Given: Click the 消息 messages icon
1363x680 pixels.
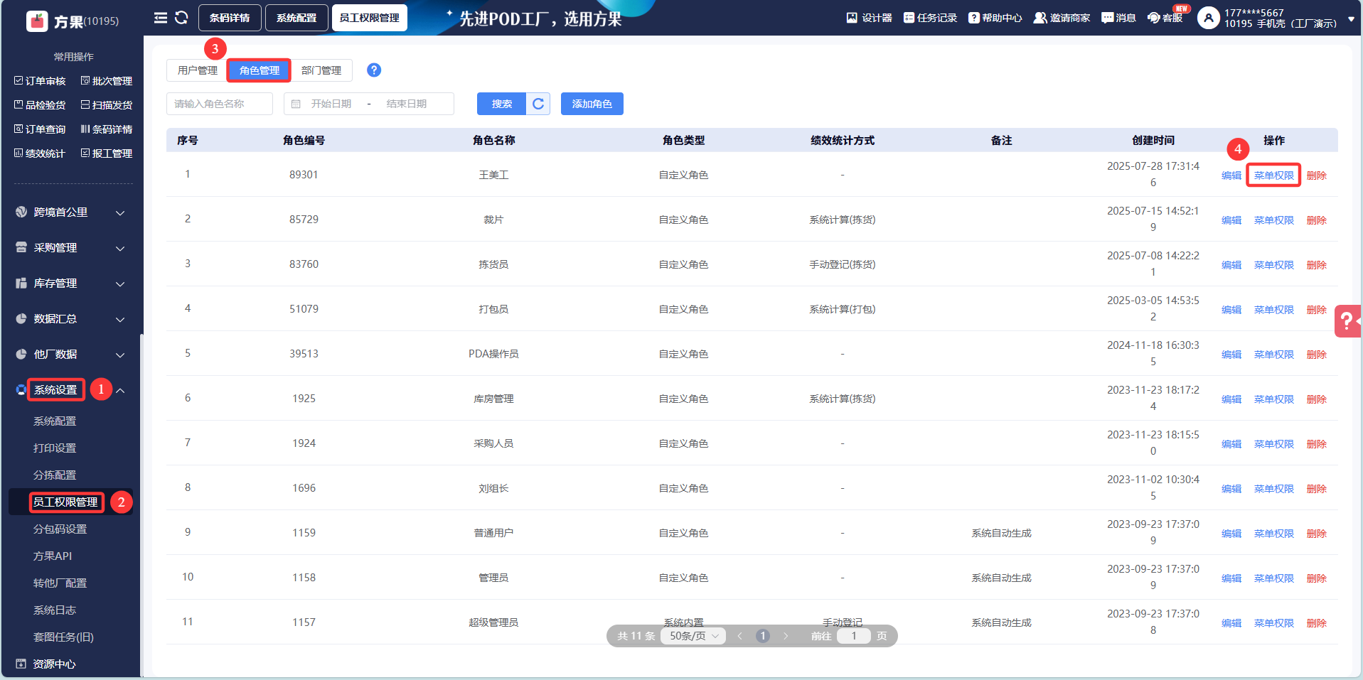Looking at the screenshot, I should (1118, 18).
